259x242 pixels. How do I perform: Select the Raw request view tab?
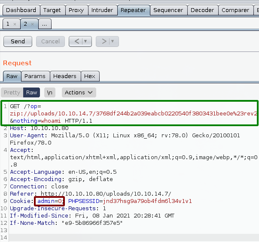(x=12, y=76)
